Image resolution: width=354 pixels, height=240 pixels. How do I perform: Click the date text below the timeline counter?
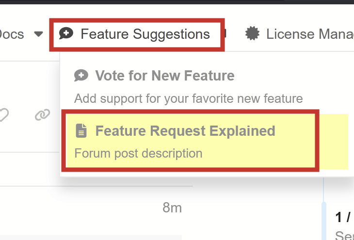[x=344, y=235]
